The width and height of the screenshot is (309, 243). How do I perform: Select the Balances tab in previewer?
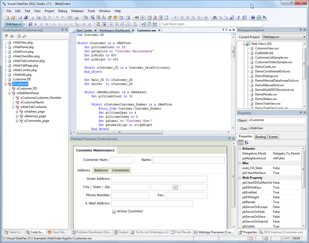point(101,170)
